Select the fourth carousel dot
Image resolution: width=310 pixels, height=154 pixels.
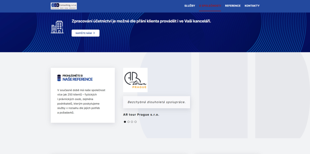[136, 122]
